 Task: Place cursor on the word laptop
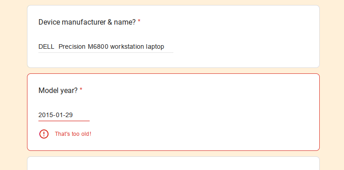click(155, 47)
